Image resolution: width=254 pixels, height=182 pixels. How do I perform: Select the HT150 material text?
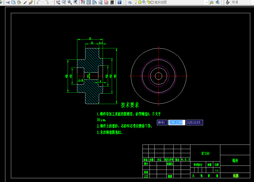click(205, 153)
